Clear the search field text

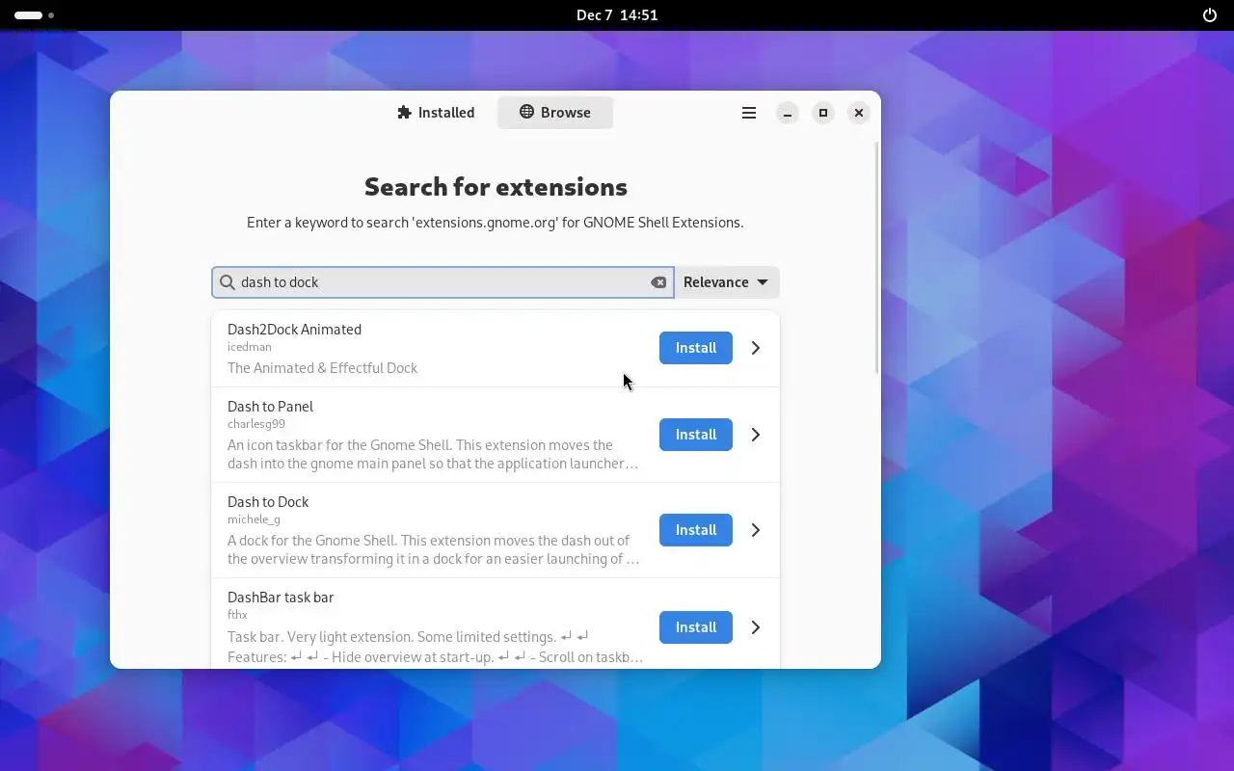coord(658,282)
